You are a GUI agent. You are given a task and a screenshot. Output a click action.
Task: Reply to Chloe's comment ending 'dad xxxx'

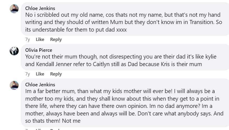56,39
